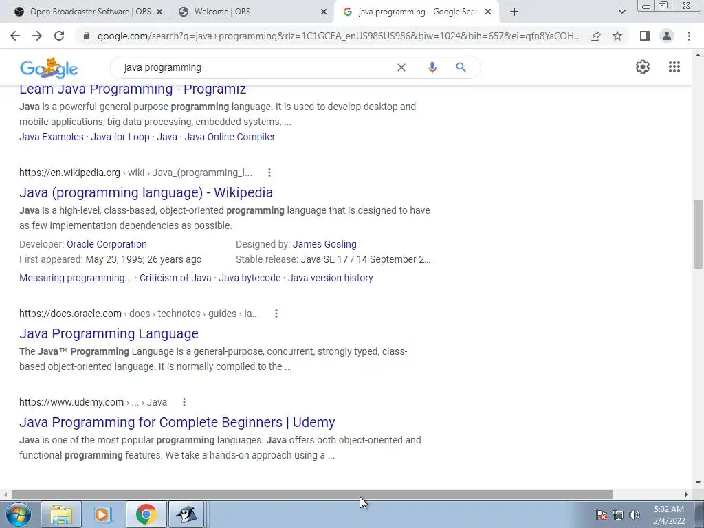Screen dimensions: 704x528
Task: Open the Chrome profile avatar menu
Action: pyautogui.click(x=667, y=36)
